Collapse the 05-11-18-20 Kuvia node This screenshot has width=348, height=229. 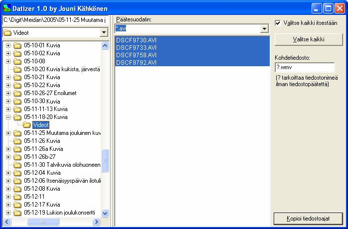pos(8,117)
